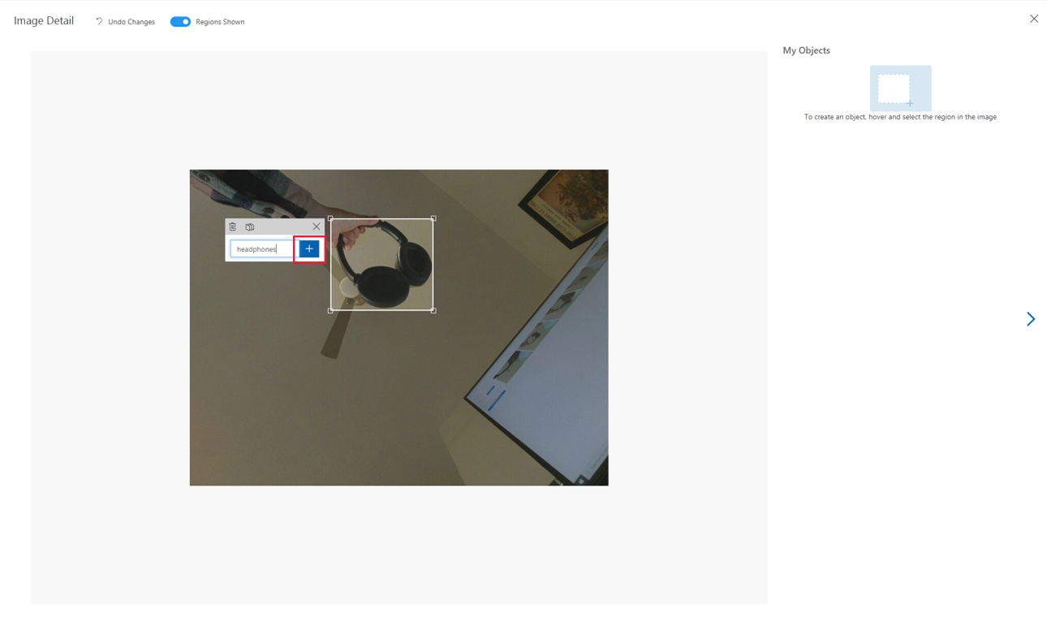Click the 'To create an object' hint text

900,117
